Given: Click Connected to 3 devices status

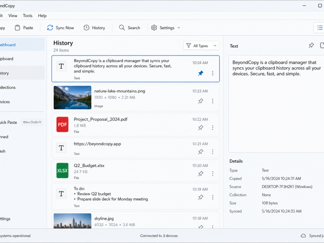Looking at the screenshot, I should pyautogui.click(x=159, y=236).
